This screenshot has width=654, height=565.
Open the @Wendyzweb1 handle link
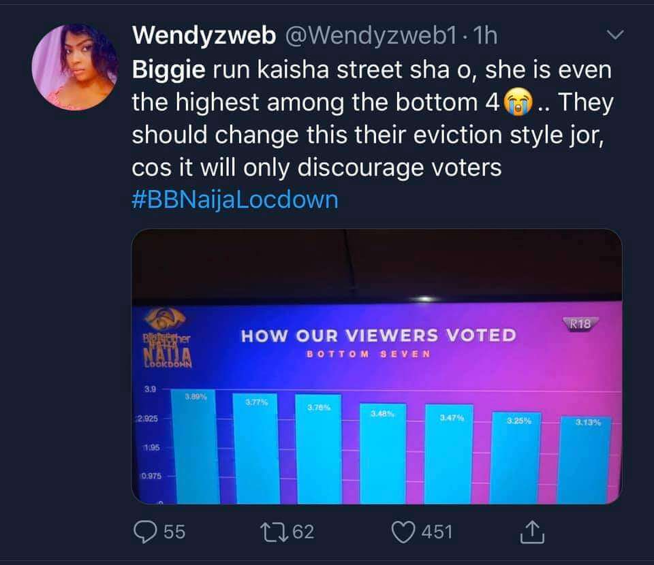371,35
